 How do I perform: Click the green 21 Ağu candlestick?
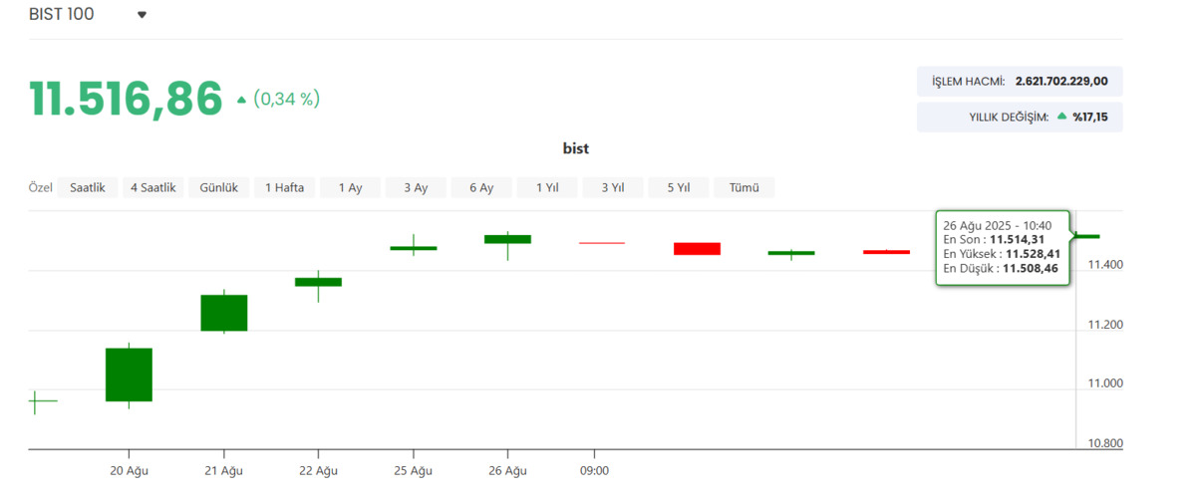223,313
